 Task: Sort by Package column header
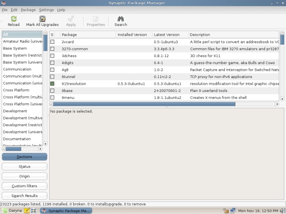[x=88, y=35]
